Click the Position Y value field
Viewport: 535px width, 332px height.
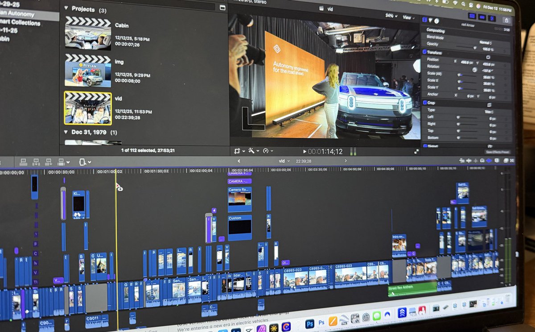pyautogui.click(x=488, y=64)
